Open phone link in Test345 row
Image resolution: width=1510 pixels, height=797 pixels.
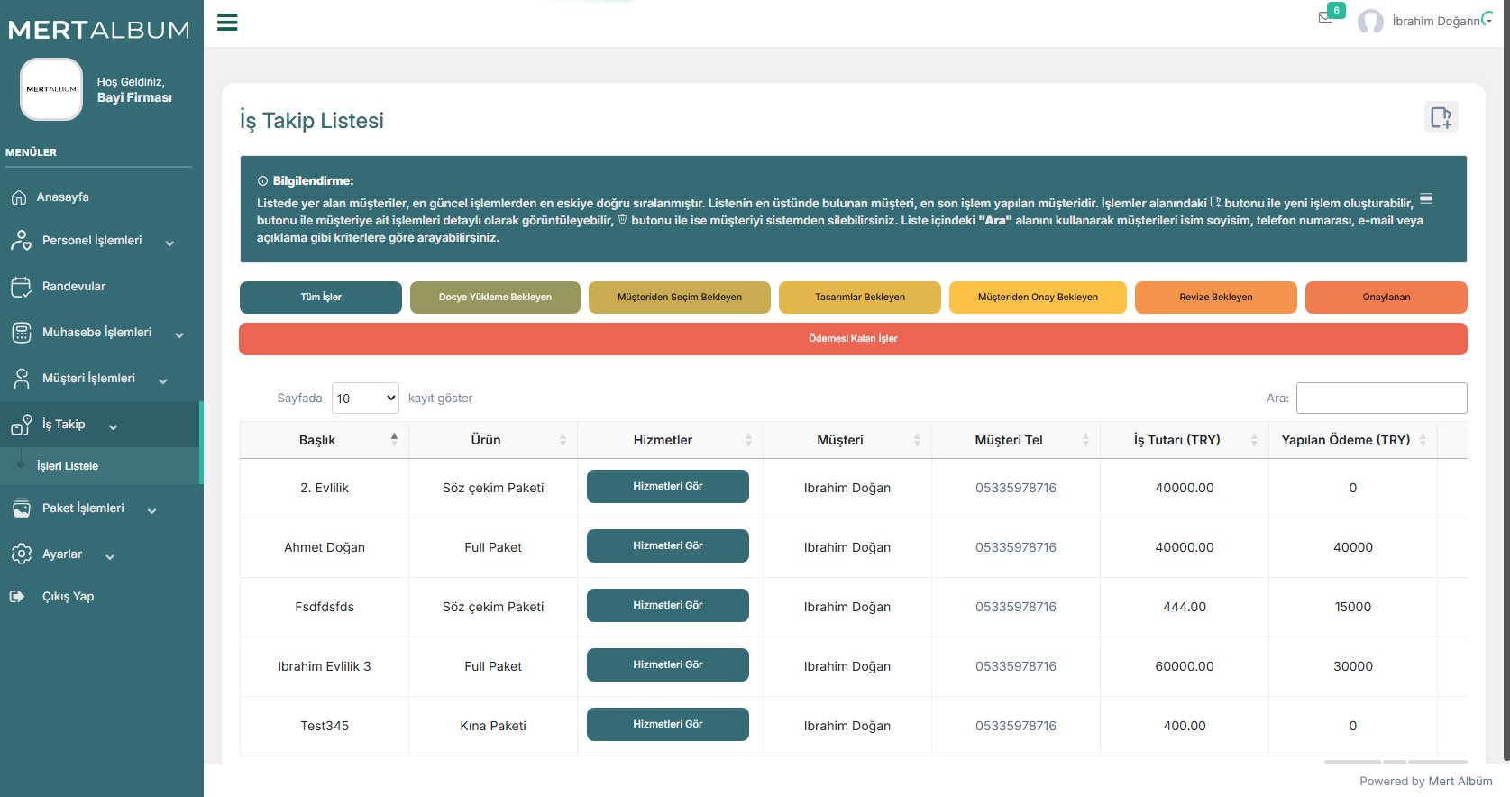(x=1015, y=726)
